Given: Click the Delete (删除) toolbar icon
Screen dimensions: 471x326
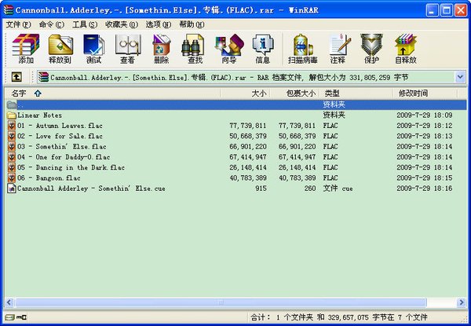Looking at the screenshot, I should (x=161, y=49).
